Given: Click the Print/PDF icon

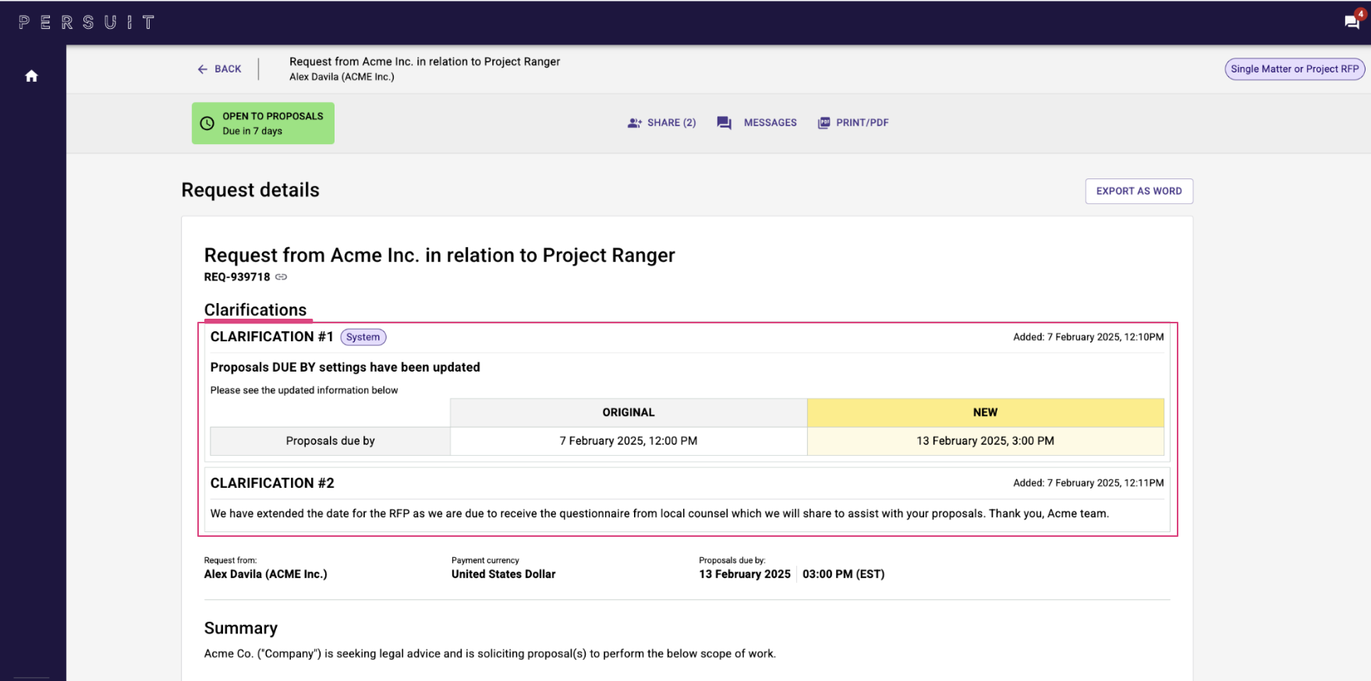Looking at the screenshot, I should pos(824,123).
